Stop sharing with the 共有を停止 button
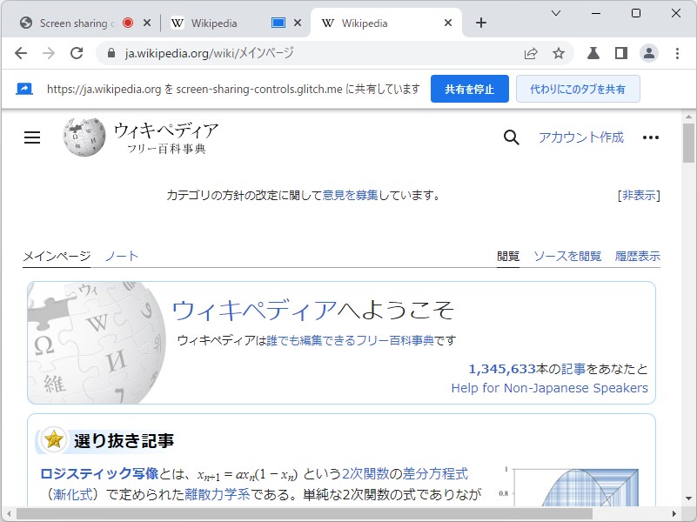This screenshot has height=522, width=697. click(x=470, y=88)
